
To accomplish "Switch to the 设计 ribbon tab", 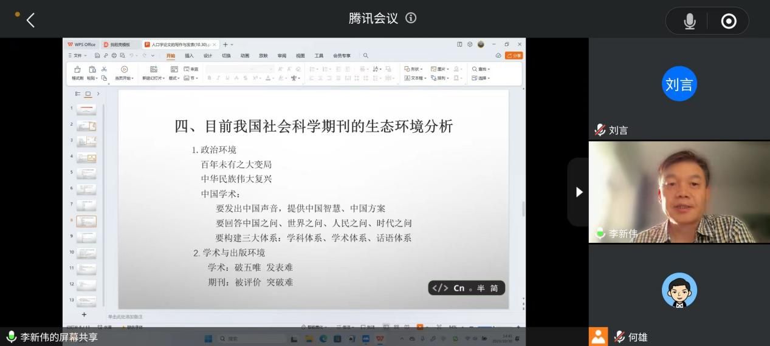I will coord(208,56).
